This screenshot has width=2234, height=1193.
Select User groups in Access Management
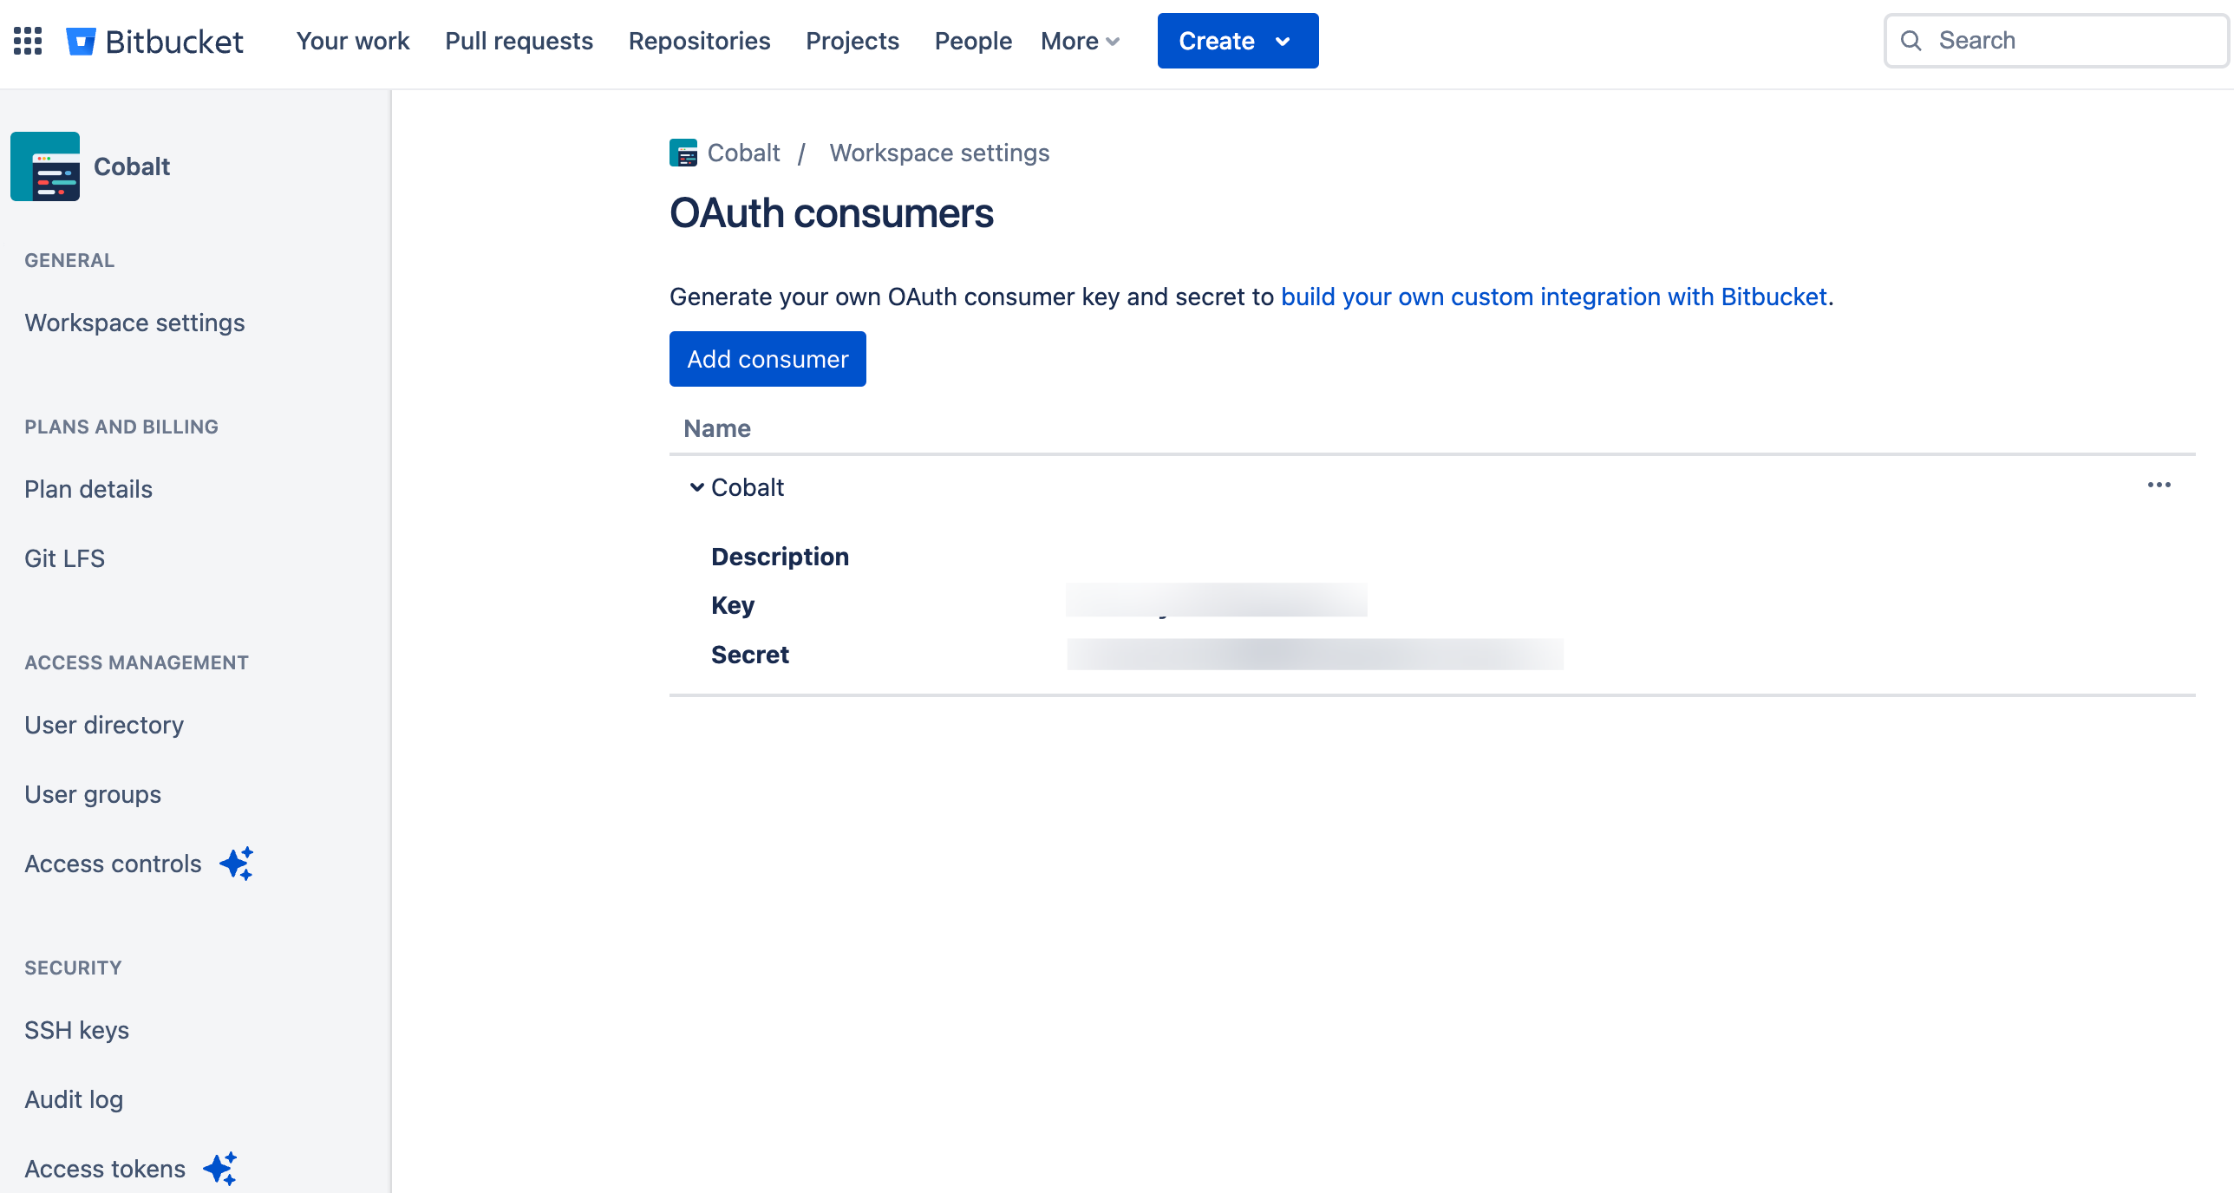click(93, 794)
